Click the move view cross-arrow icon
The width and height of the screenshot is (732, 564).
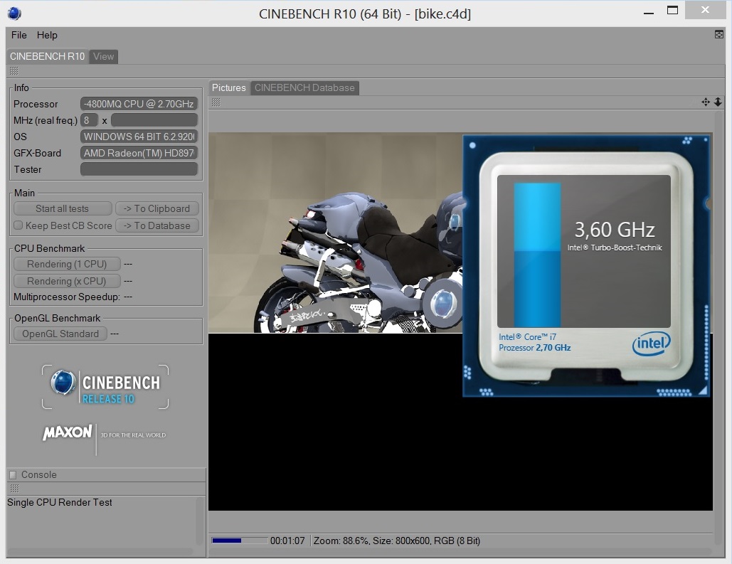point(706,102)
